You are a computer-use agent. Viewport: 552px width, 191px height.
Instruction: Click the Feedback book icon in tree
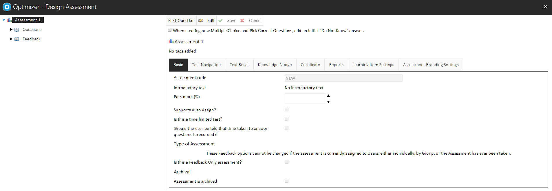[17, 39]
